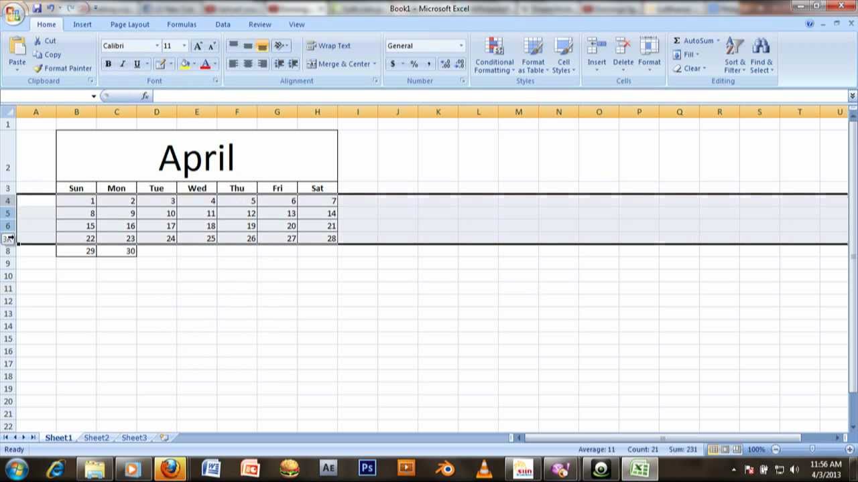
Task: Toggle Wrap Text on selected cells
Action: click(328, 46)
